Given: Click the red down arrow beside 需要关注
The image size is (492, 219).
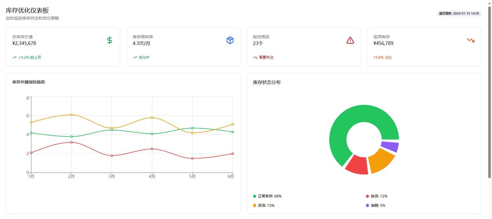Looking at the screenshot, I should [x=255, y=57].
